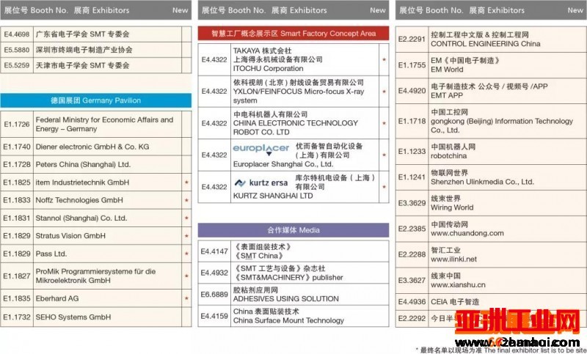Open the www.chuandong.com link
This screenshot has width=587, height=354.
pos(467,233)
